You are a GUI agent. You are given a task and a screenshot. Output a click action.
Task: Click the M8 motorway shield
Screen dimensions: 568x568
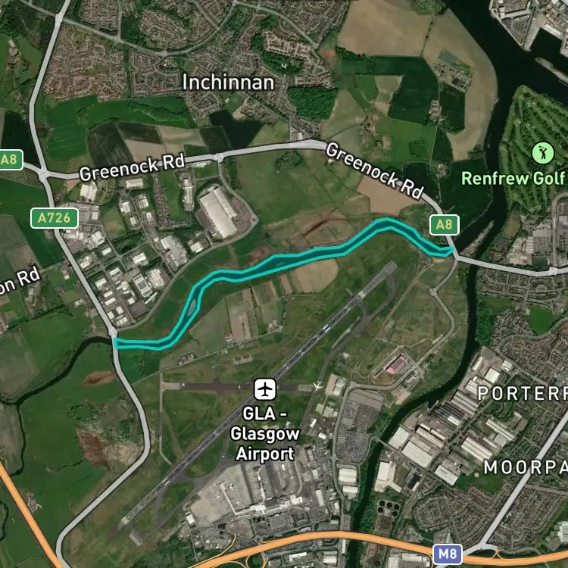[x=448, y=554]
